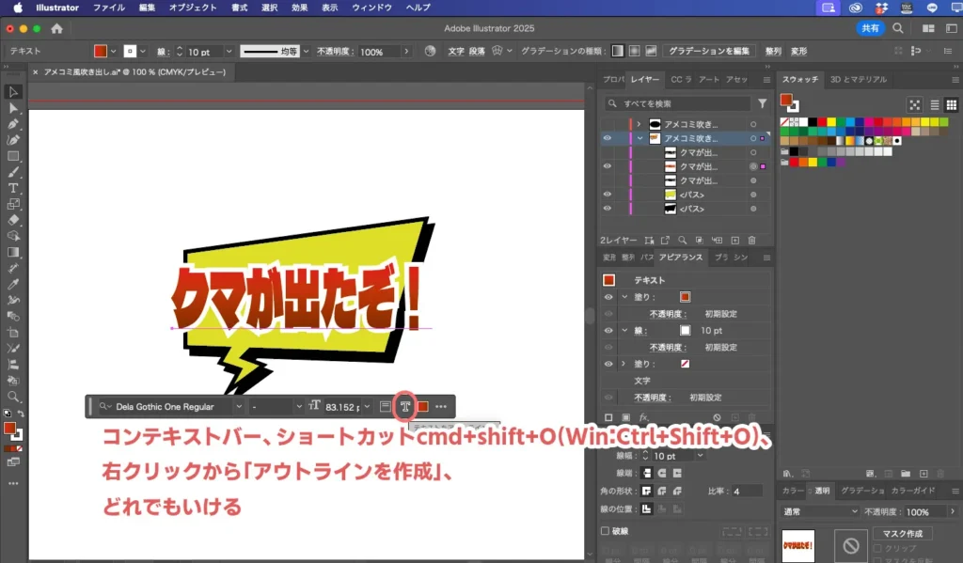Click the マスク作成 button
Screen dimensions: 963x563
[x=902, y=534]
